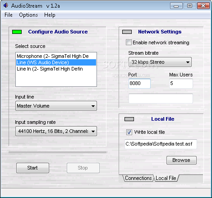Click the gray Network Settings status indicator
This screenshot has width=212, height=198.
(x=127, y=32)
